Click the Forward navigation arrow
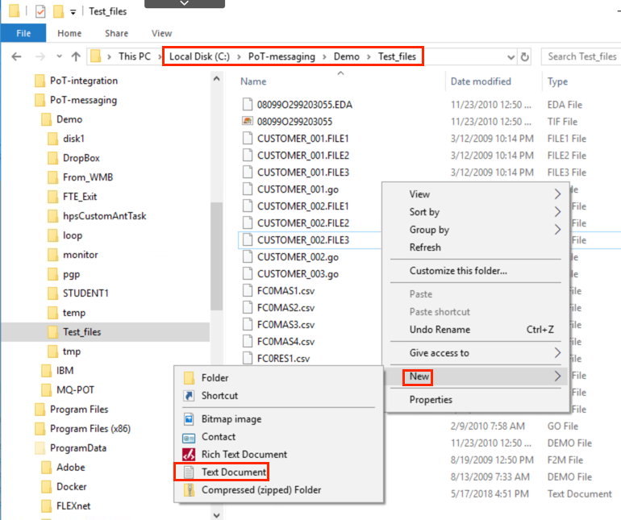Image resolution: width=621 pixels, height=520 pixels. point(40,56)
